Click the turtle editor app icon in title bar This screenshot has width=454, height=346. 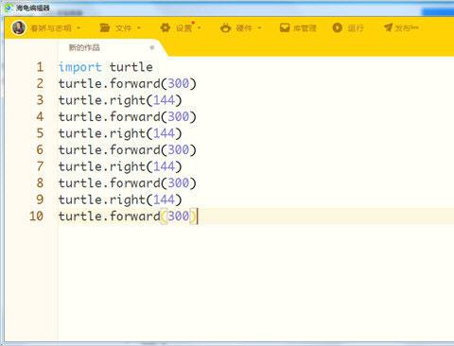coord(9,8)
